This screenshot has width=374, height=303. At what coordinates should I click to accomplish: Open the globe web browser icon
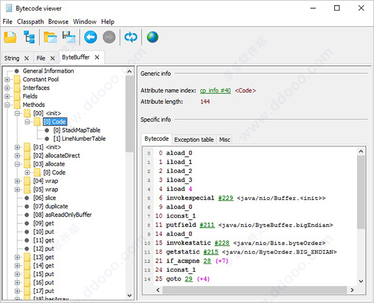153,37
